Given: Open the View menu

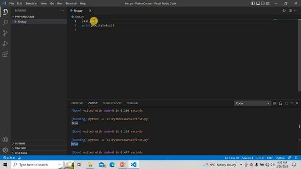Looking at the screenshot, I should point(44,3).
